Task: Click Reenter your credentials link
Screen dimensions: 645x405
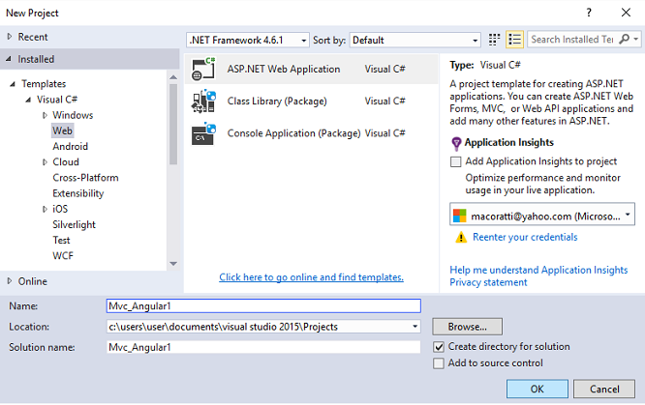Action: tap(525, 237)
